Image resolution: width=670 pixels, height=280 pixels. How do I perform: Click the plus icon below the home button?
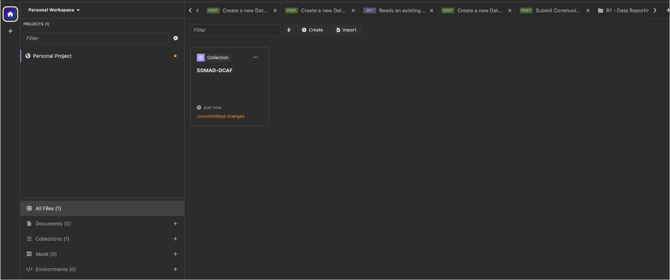[10, 31]
